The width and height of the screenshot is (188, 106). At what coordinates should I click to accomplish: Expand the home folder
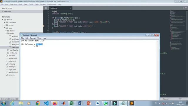point(6,31)
